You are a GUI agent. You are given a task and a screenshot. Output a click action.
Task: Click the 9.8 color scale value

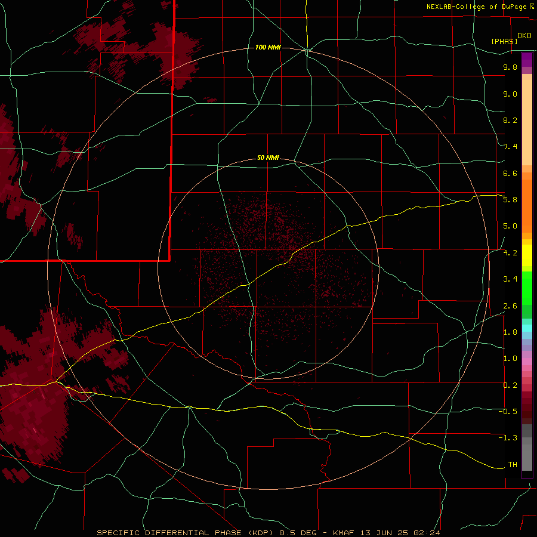(x=510, y=67)
